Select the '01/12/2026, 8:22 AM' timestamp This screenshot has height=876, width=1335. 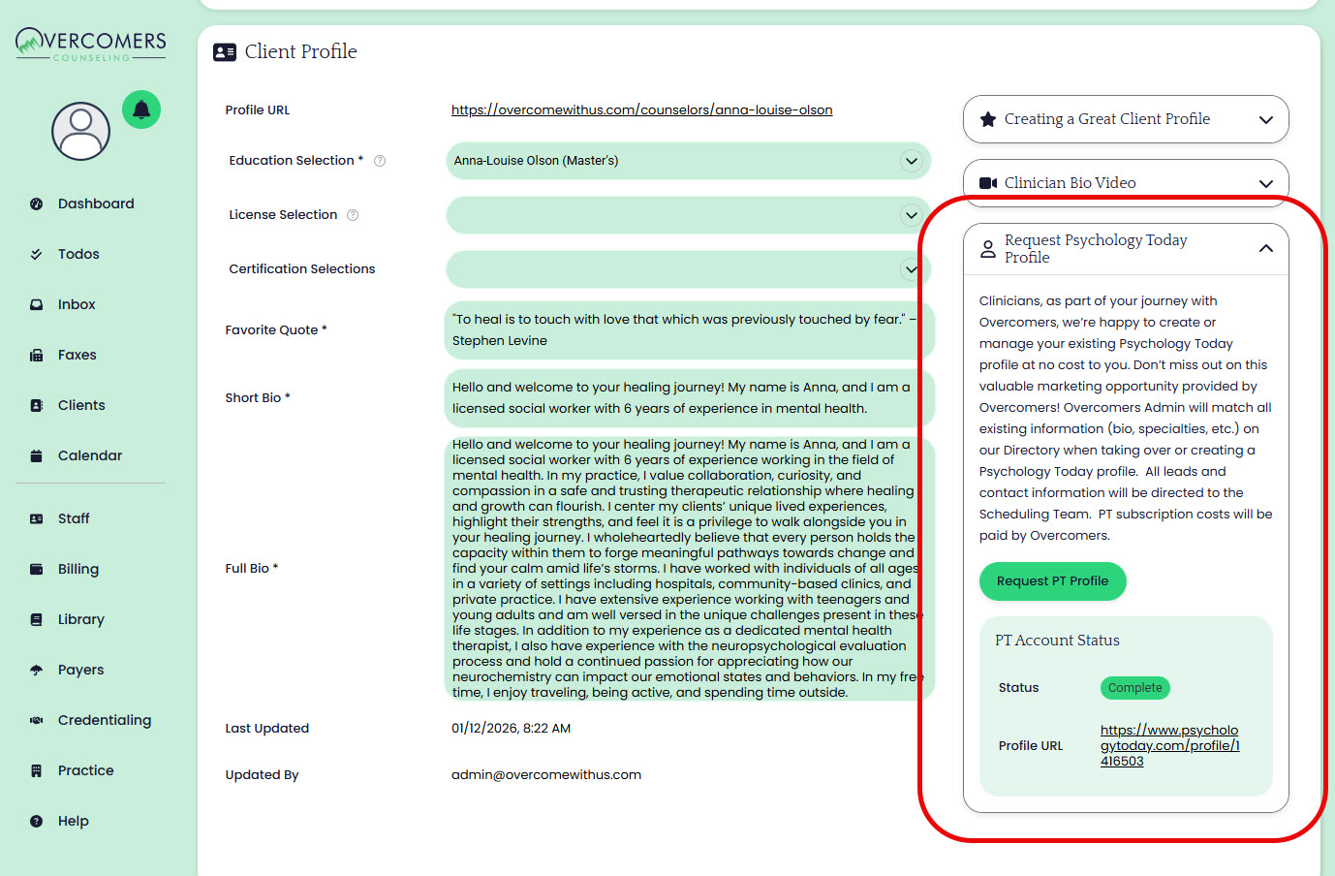pyautogui.click(x=512, y=729)
